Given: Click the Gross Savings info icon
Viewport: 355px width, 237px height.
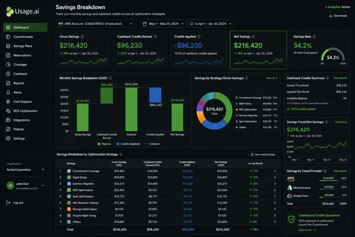Looking at the screenshot, I should click(82, 36).
